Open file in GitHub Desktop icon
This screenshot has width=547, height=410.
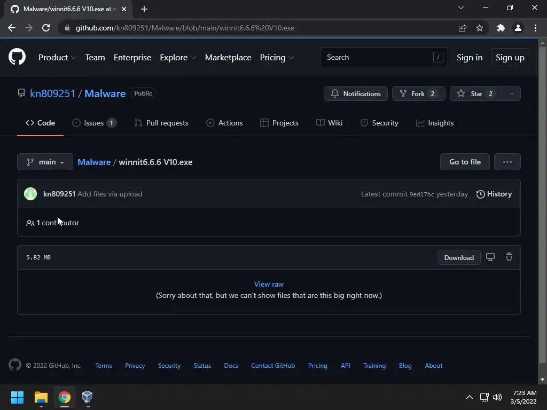(490, 257)
